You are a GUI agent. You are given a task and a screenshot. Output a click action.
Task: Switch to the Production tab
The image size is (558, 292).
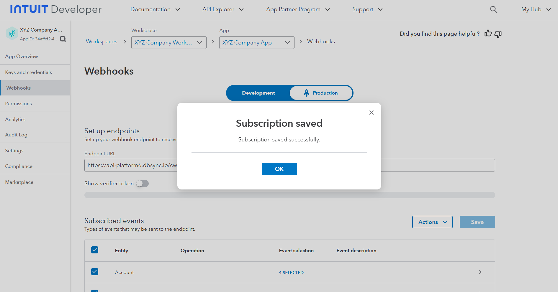321,93
